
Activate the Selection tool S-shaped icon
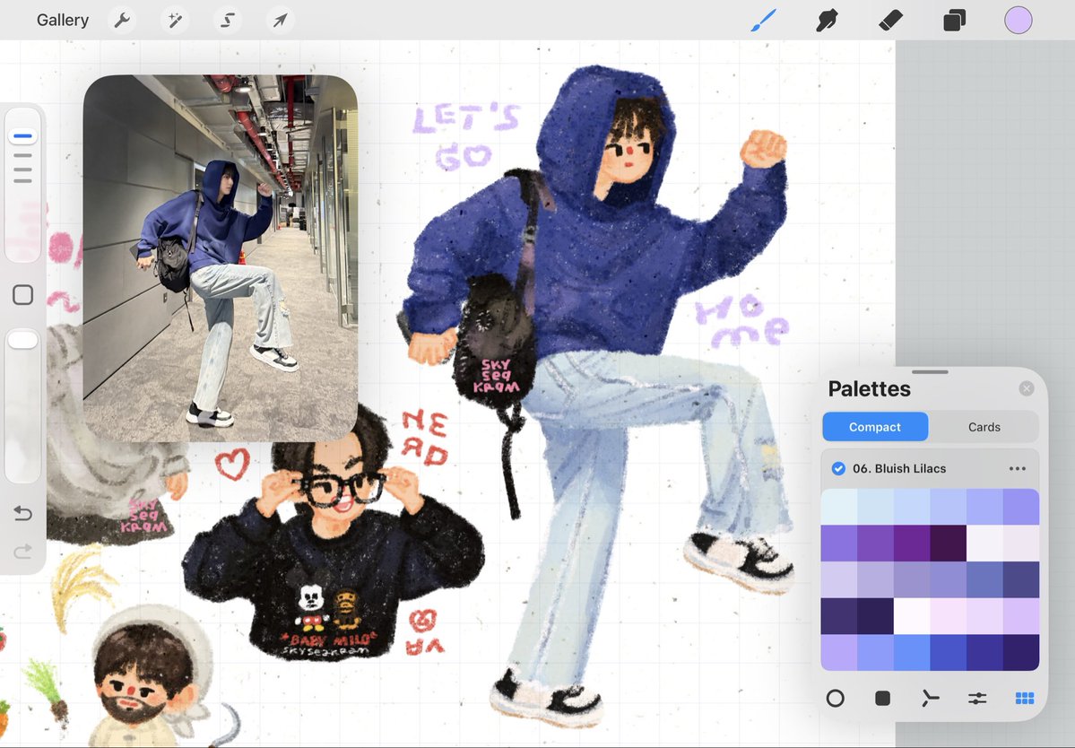pyautogui.click(x=228, y=21)
